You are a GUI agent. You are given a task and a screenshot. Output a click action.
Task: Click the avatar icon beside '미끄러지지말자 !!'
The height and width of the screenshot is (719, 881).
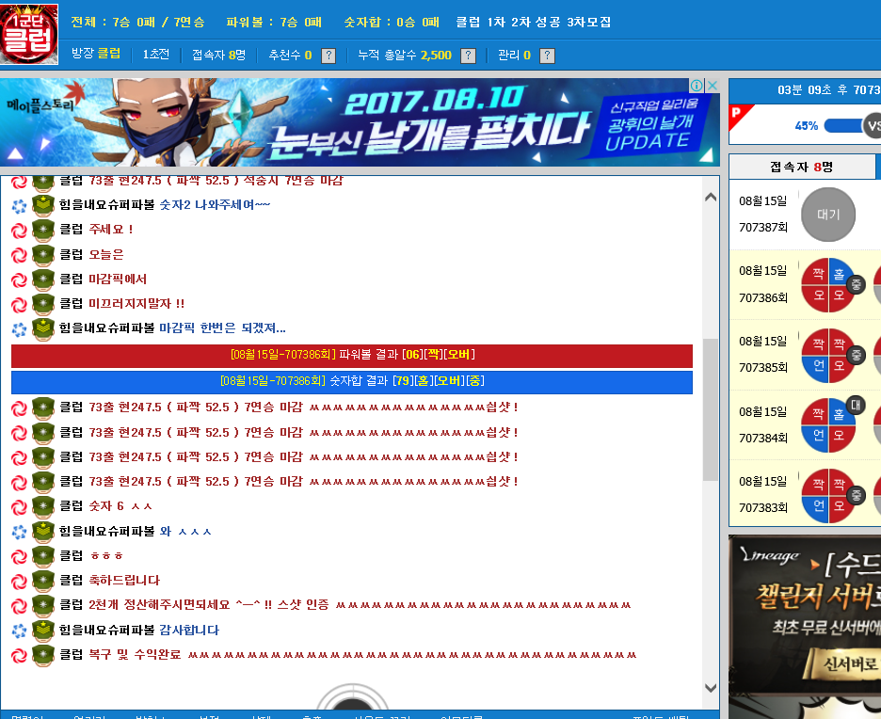click(x=43, y=304)
